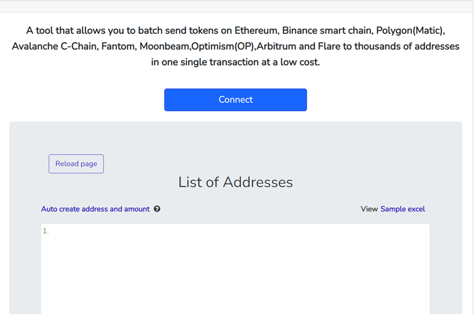Click the word Arbitrum in the description

pos(276,46)
